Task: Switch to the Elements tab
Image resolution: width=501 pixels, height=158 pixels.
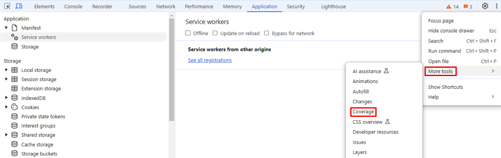Action: pos(44,7)
